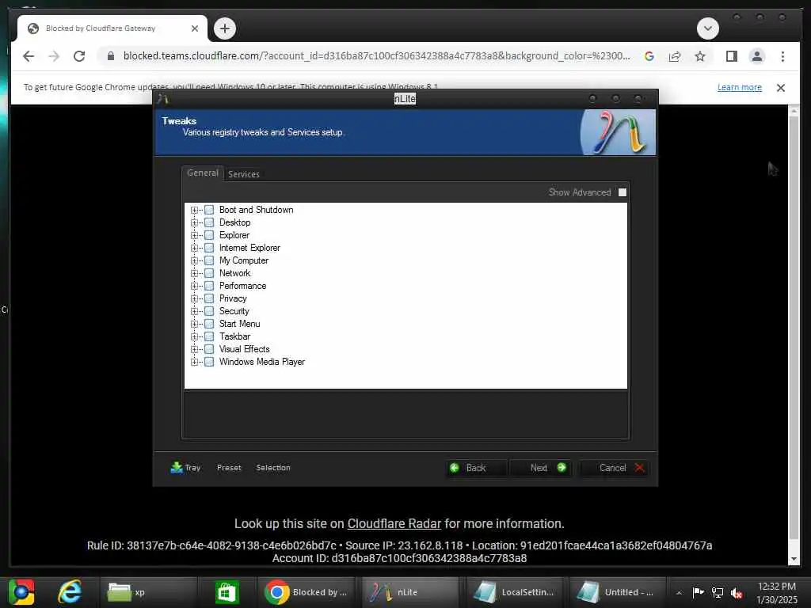Open the LocalSettings taskbar window
The image size is (811, 608).
[514, 592]
